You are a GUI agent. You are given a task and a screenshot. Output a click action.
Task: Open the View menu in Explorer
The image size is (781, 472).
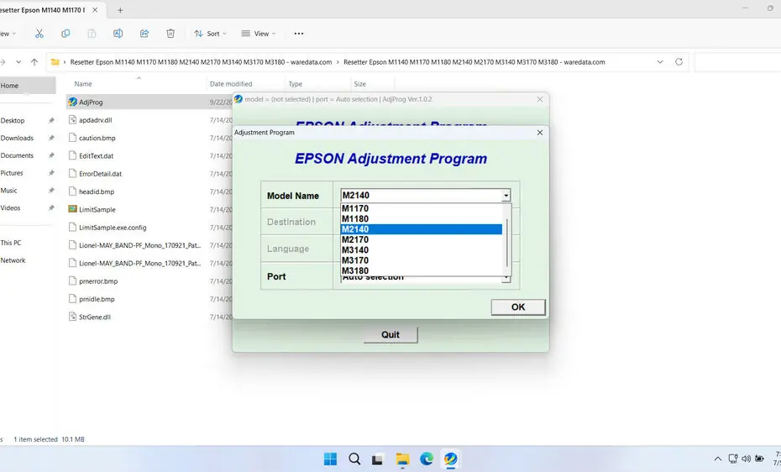pyautogui.click(x=258, y=34)
